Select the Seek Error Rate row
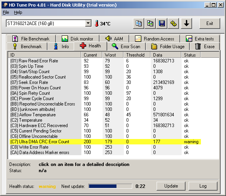The height and width of the screenshot is (196, 226). (x=105, y=82)
